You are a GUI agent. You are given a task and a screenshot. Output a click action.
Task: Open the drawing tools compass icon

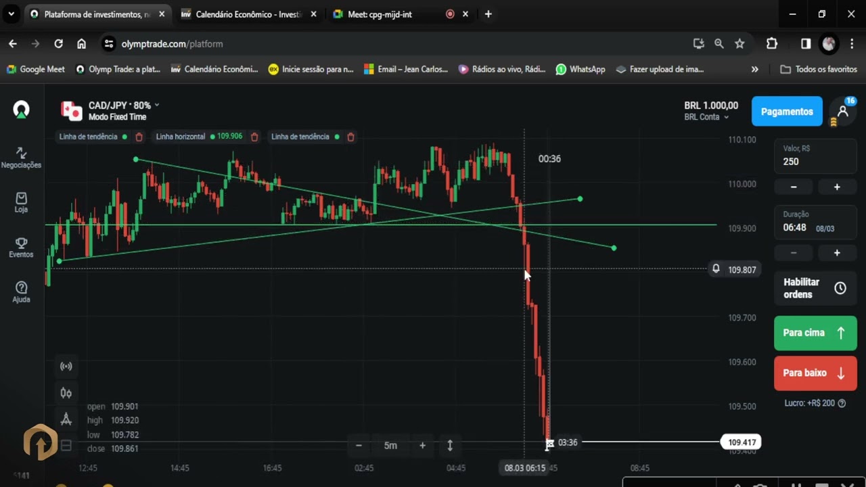[x=66, y=419]
